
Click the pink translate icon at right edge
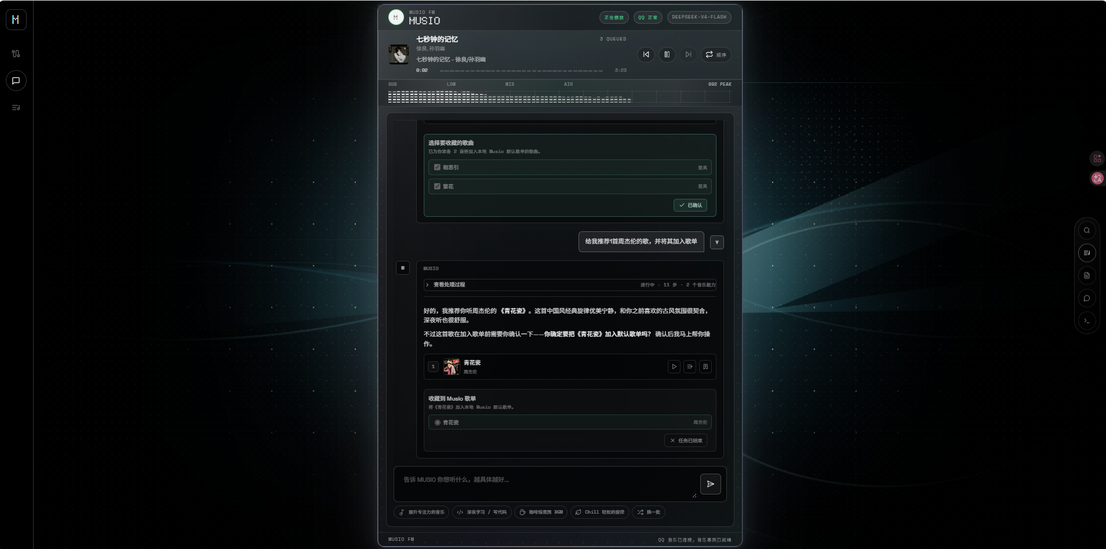pos(1097,179)
